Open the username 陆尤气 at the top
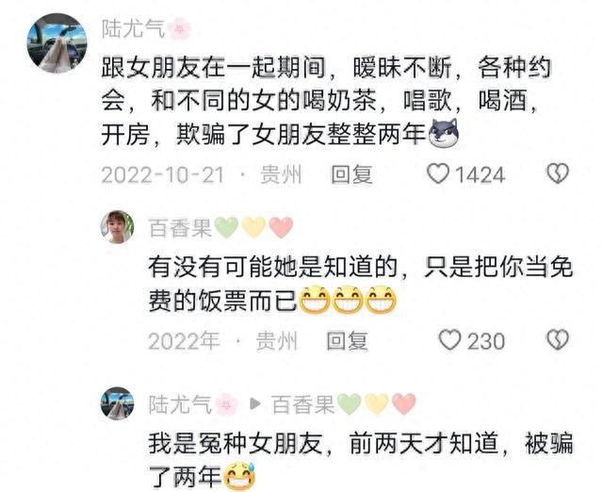Image resolution: width=603 pixels, height=492 pixels. point(133,29)
